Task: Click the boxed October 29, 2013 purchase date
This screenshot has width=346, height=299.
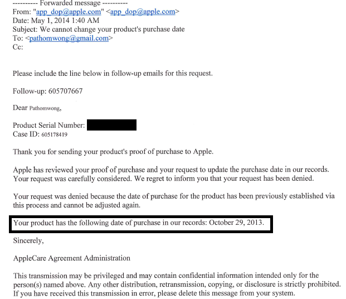Action: pyautogui.click(x=236, y=223)
